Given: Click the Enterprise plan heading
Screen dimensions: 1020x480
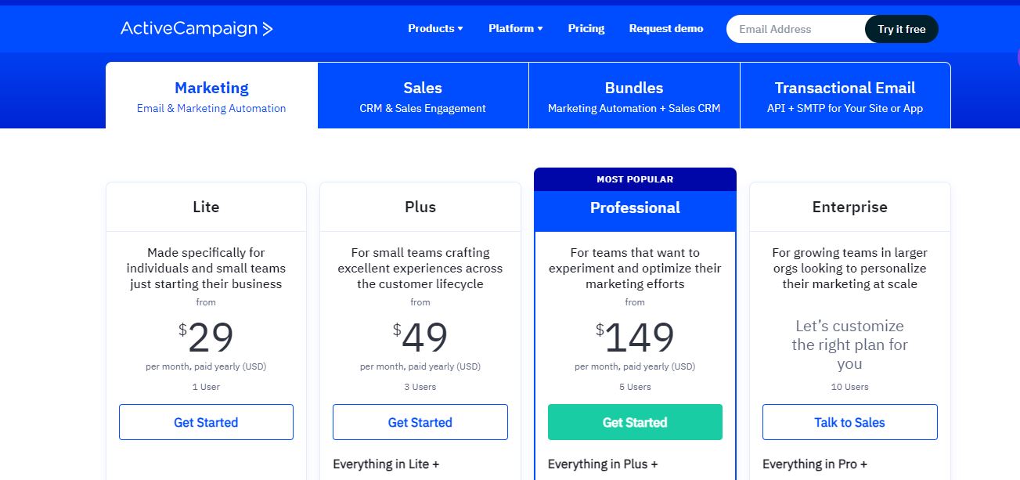Looking at the screenshot, I should (x=849, y=207).
